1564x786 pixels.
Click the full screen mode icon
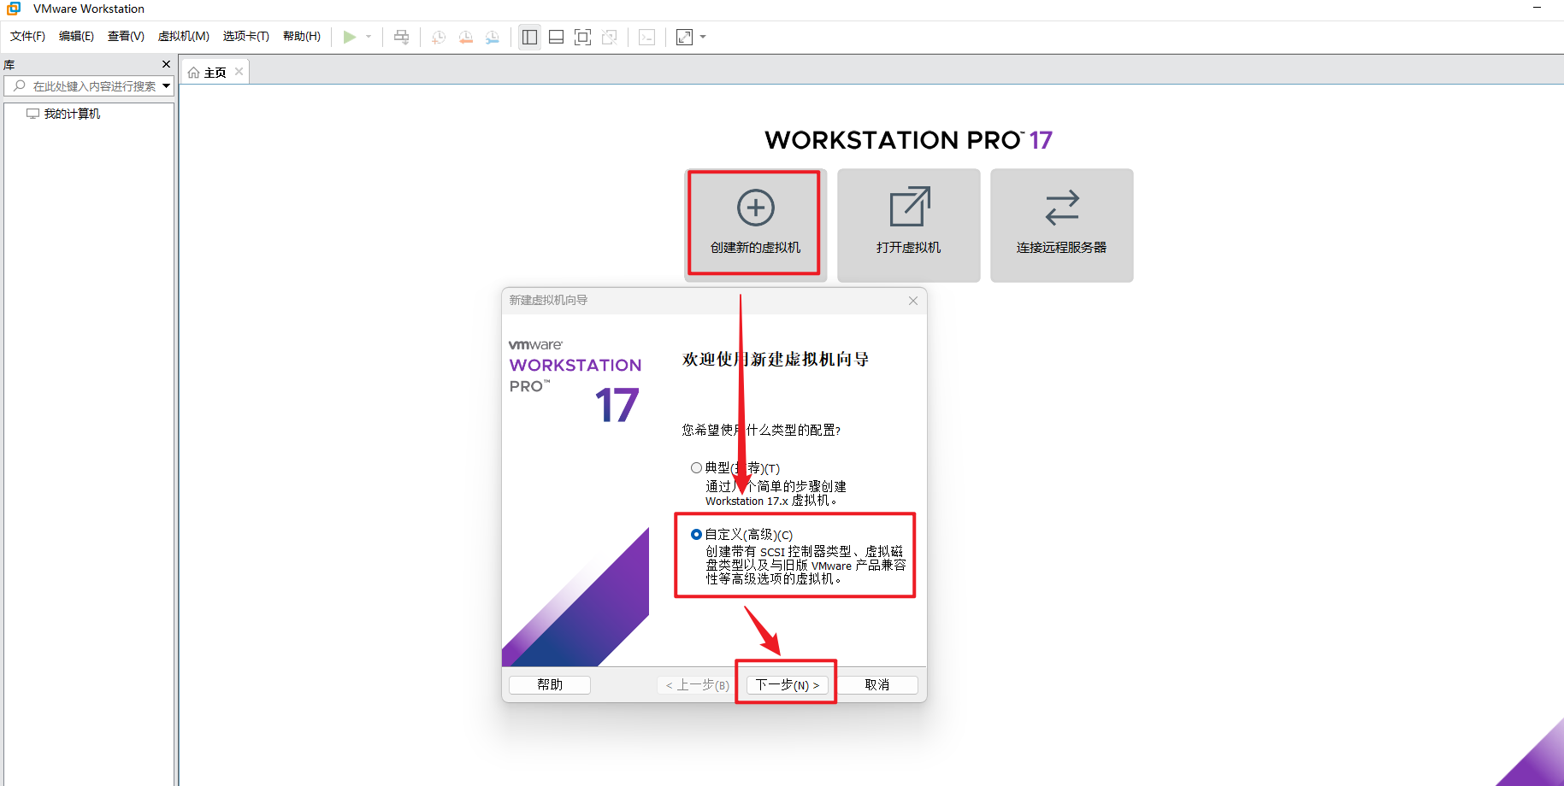click(582, 37)
